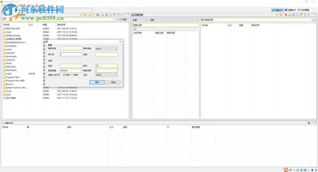Click the Sogou input method tray icon
318x172 pixels.
click(286, 170)
